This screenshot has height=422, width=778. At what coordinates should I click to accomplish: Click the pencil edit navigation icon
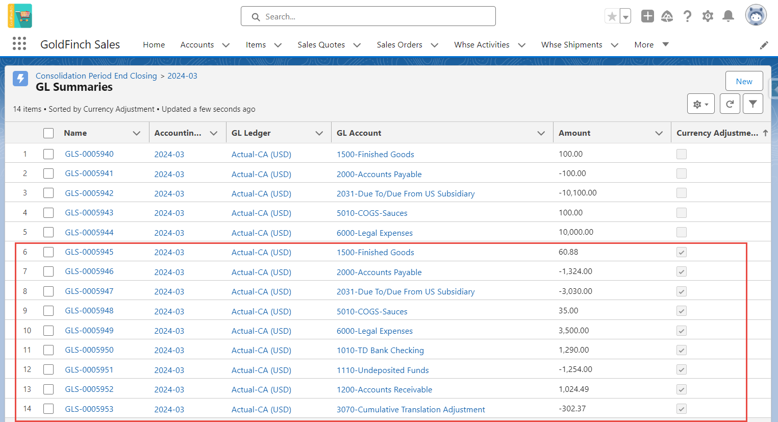point(764,45)
